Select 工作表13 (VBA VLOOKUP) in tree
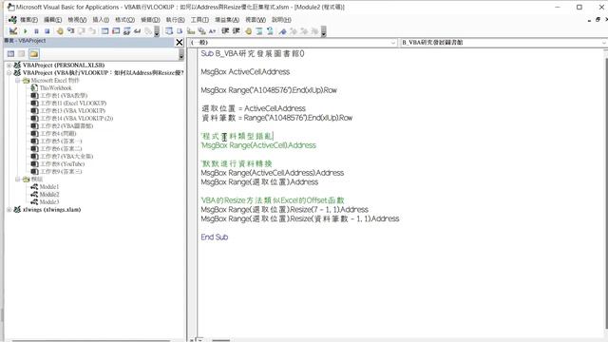The width and height of the screenshot is (608, 342). (x=72, y=111)
